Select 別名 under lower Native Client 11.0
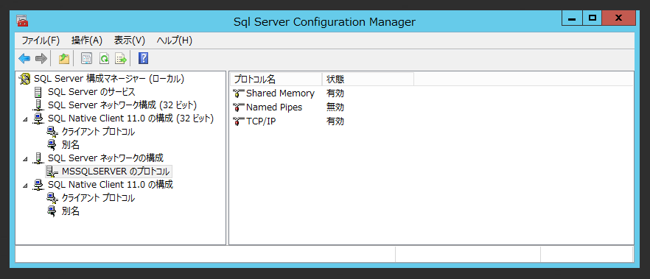Screen dimensions: 650x279 (71, 211)
